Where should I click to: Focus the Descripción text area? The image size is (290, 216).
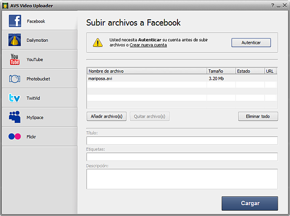[182, 179]
